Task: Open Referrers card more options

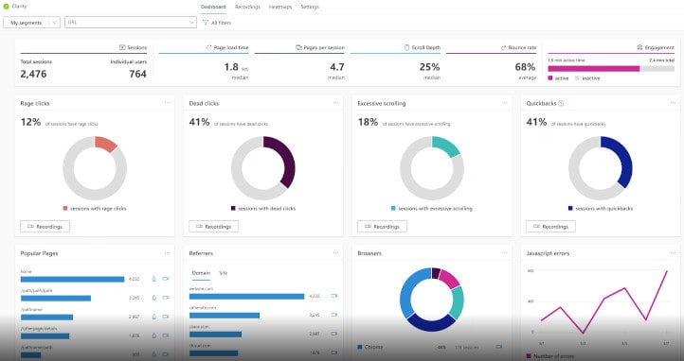Action: [x=335, y=252]
